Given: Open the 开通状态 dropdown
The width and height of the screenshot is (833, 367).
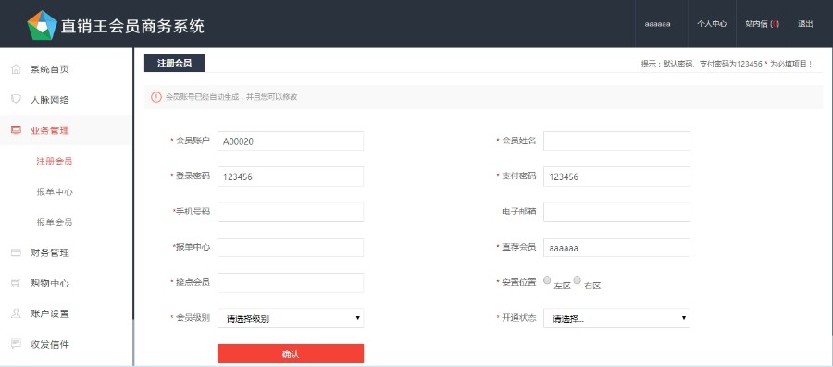Looking at the screenshot, I should tap(616, 318).
